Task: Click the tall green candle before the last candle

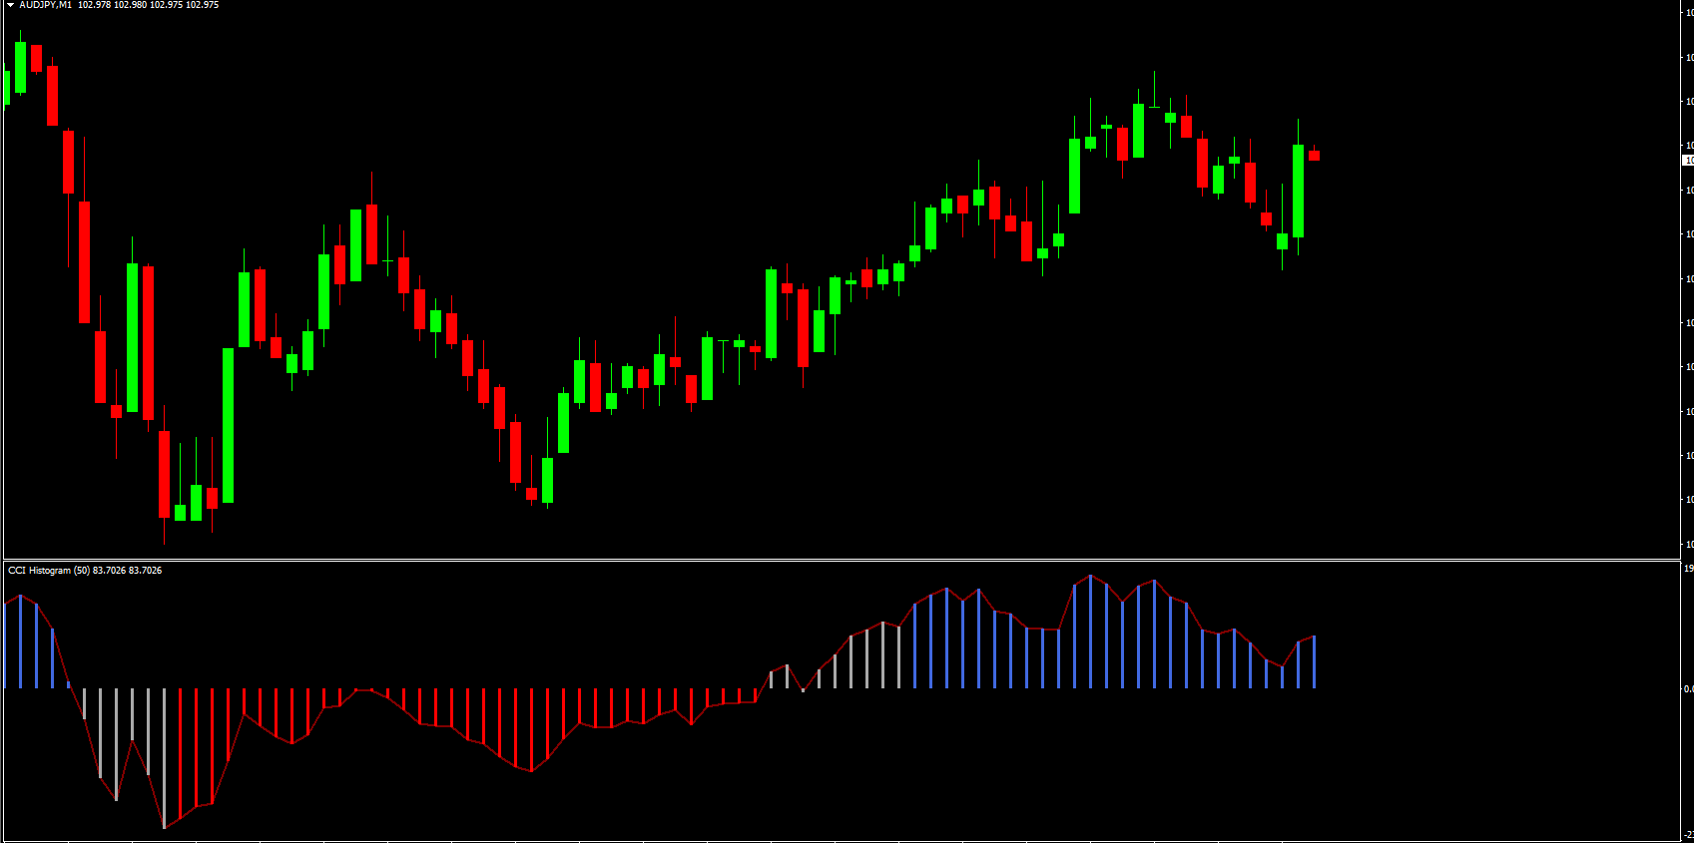Action: click(x=1299, y=191)
